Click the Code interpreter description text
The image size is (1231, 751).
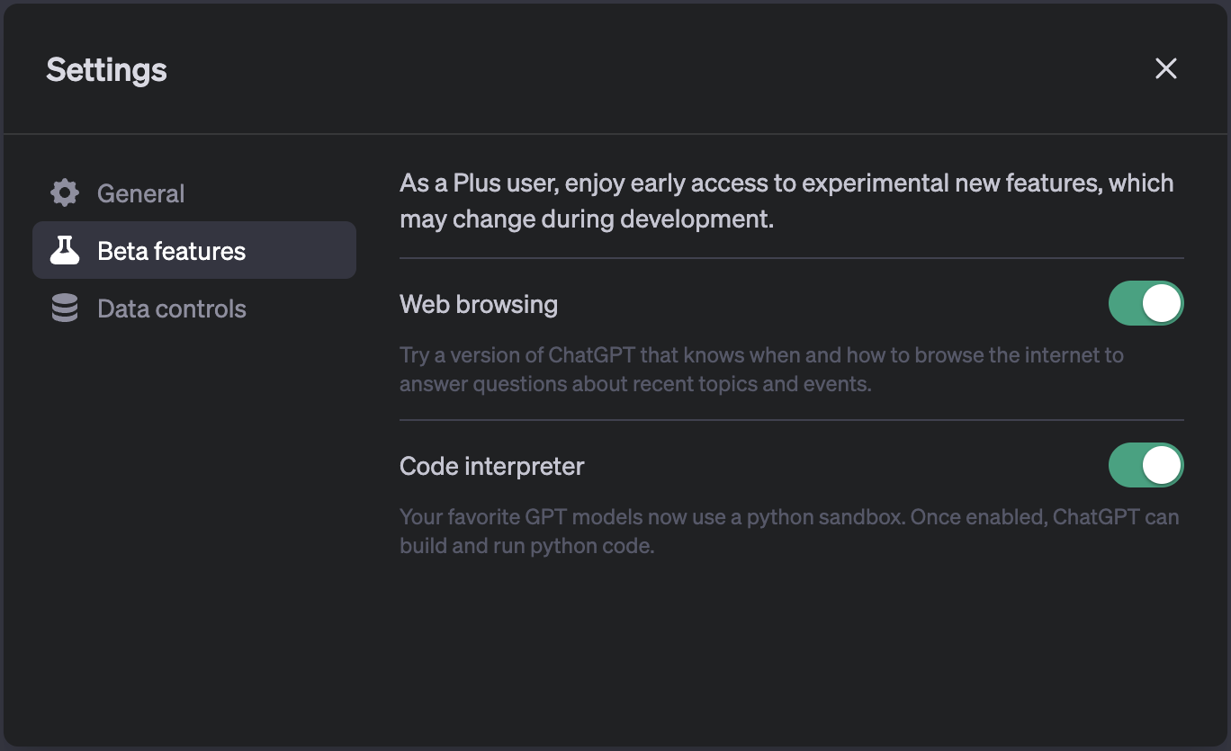[x=788, y=531]
